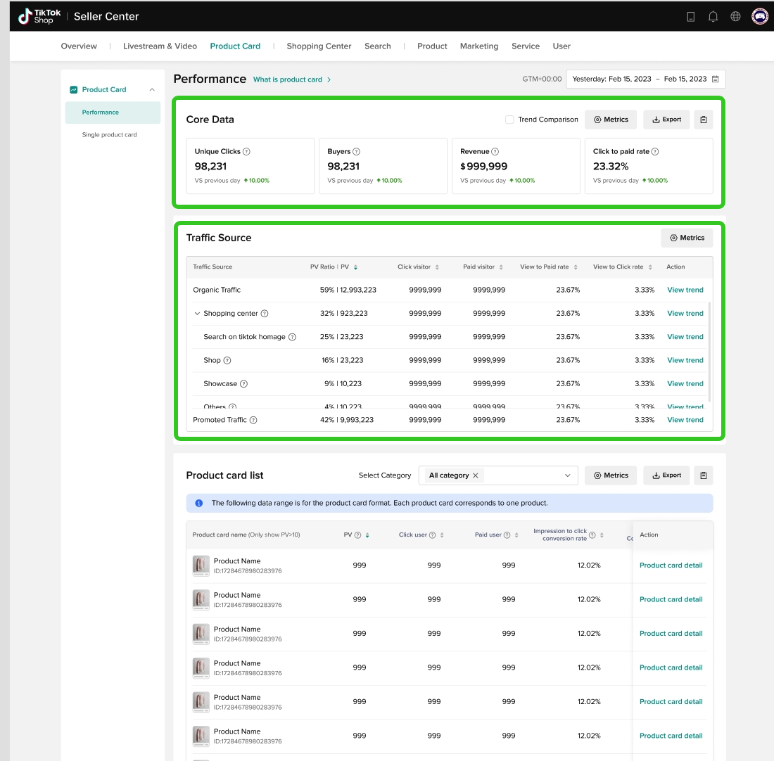The image size is (774, 761).
Task: Open the date range picker field
Action: click(x=645, y=79)
